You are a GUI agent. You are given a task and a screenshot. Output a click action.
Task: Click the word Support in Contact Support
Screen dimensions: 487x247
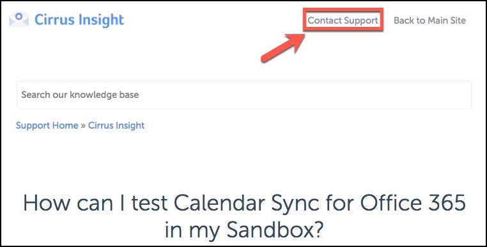click(x=361, y=21)
